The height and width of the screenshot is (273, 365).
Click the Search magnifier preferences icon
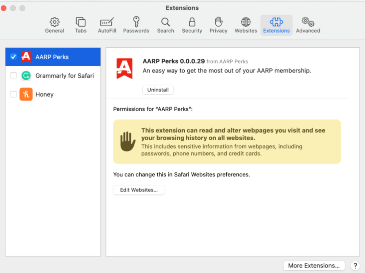(x=165, y=24)
